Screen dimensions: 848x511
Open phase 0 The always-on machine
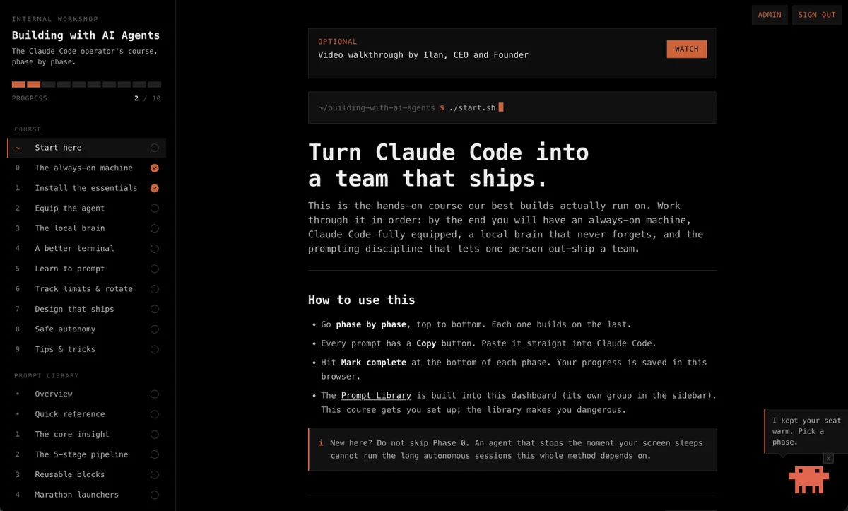coord(87,168)
